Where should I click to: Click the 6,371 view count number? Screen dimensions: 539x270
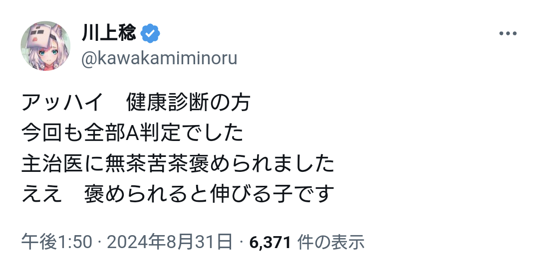coord(269,242)
